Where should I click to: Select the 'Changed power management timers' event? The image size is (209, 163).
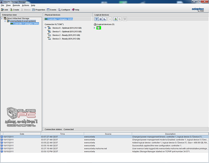point(104,137)
